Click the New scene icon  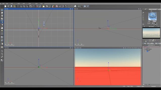click(5, 6)
